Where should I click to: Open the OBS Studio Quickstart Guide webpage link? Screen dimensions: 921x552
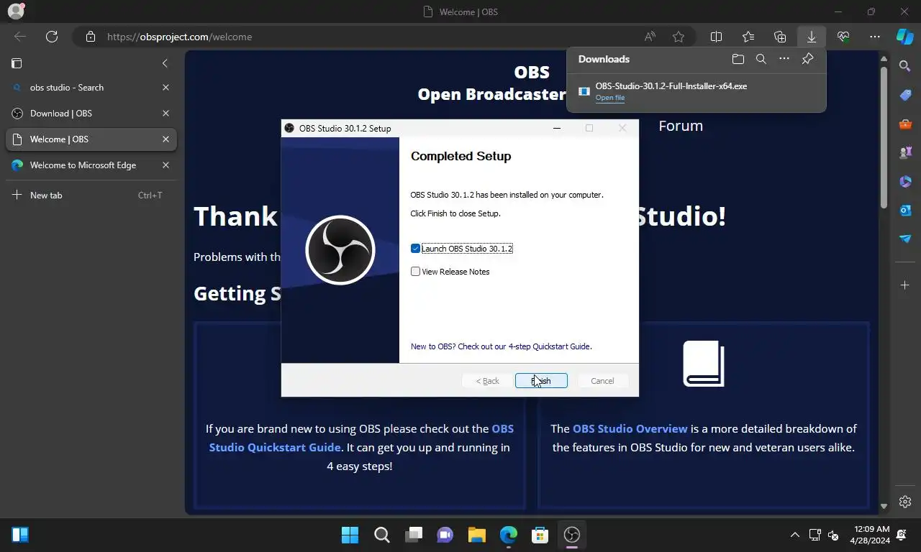click(x=361, y=438)
